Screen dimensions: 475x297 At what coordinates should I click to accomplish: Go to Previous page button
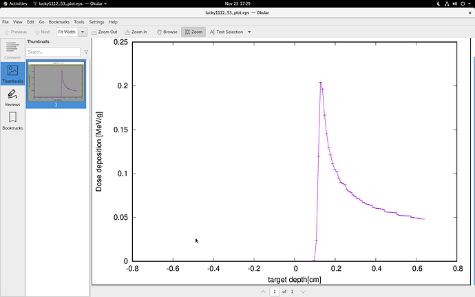pos(15,32)
